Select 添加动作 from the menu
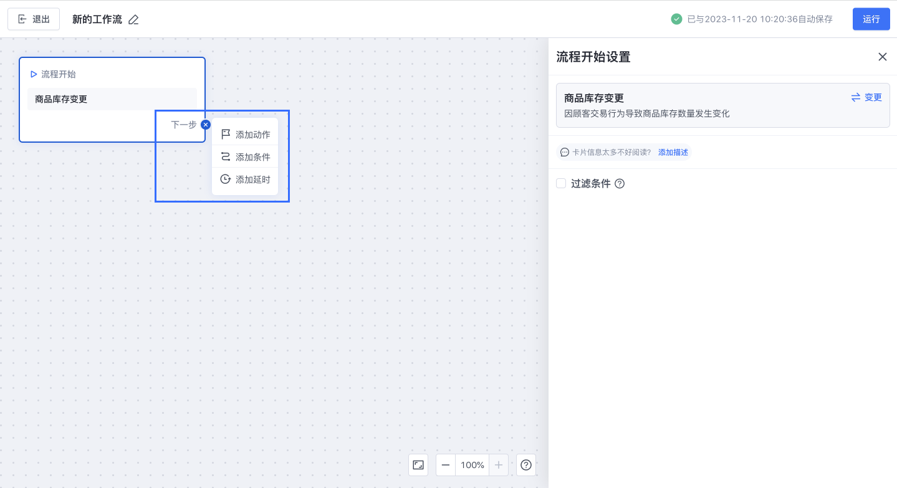 point(245,135)
